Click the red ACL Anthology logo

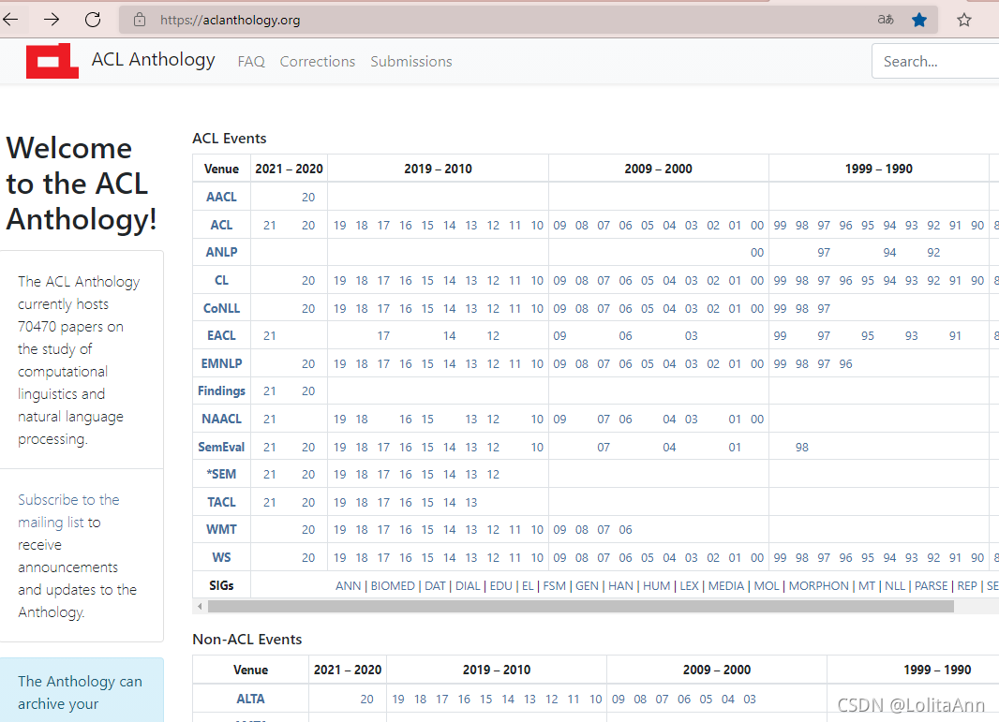52,61
